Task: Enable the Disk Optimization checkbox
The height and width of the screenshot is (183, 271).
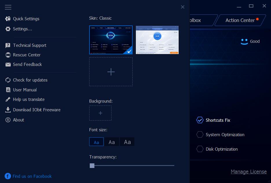Action: pyautogui.click(x=200, y=149)
